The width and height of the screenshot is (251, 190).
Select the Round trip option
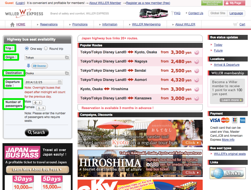pyautogui.click(x=46, y=49)
